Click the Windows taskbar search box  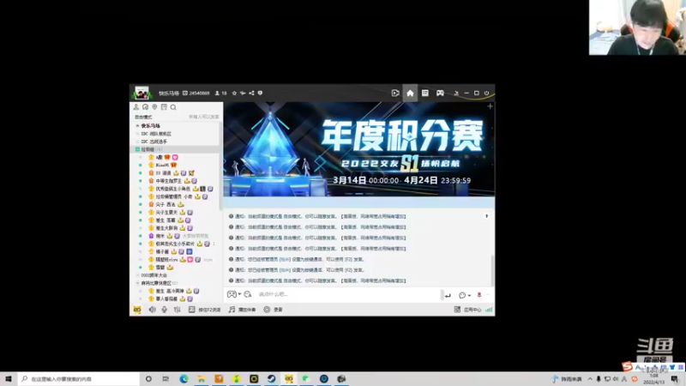pyautogui.click(x=79, y=379)
